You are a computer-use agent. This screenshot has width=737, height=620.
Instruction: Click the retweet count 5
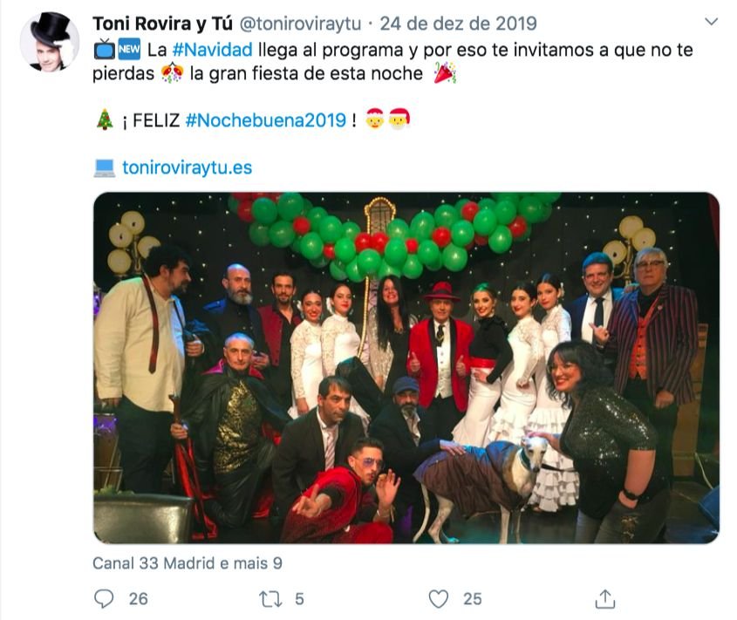point(299,599)
